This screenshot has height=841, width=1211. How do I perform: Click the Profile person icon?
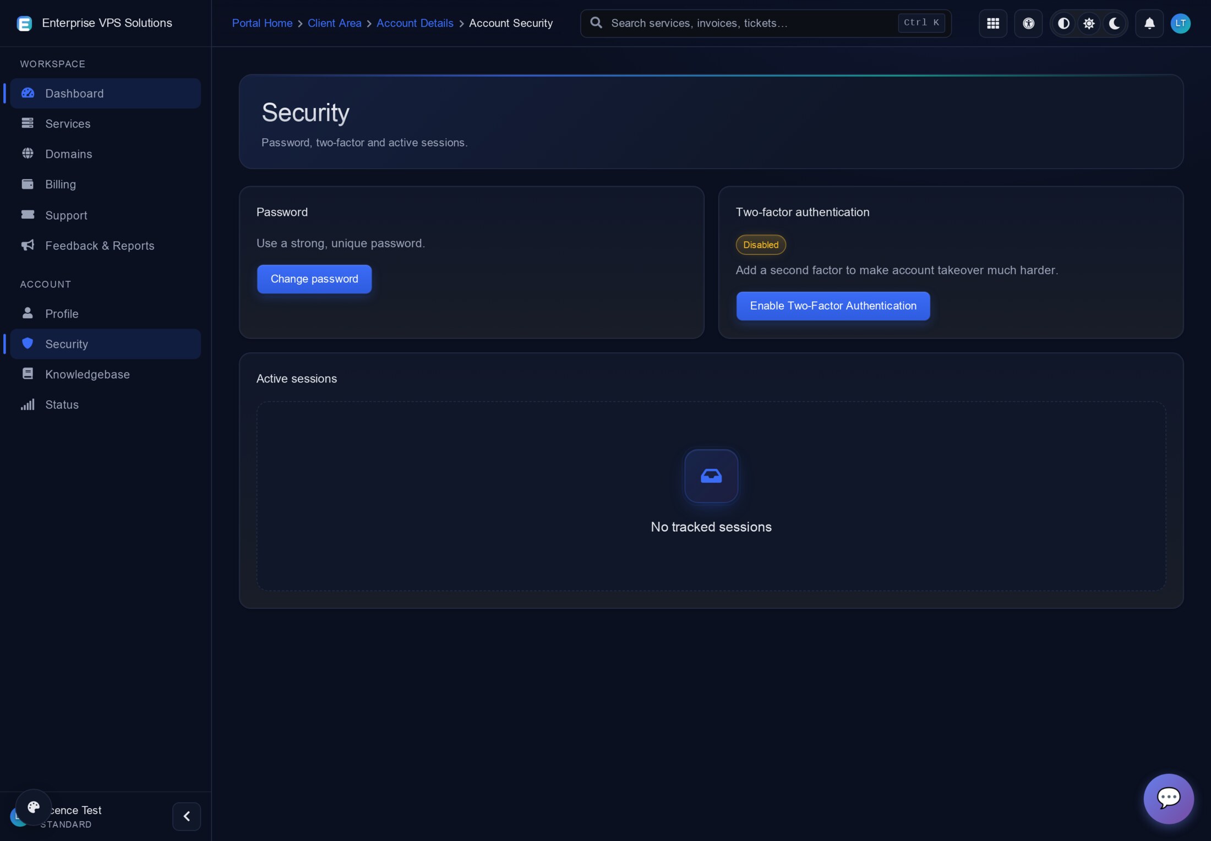point(28,313)
